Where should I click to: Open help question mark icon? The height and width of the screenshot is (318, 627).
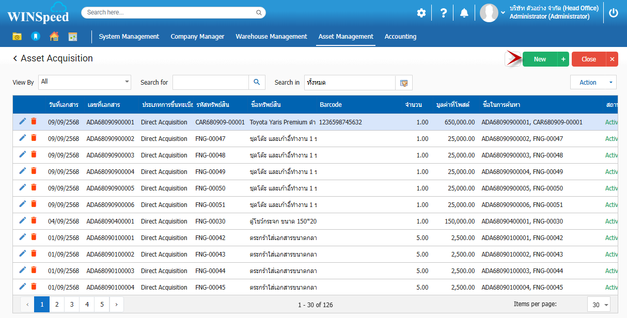(x=443, y=13)
